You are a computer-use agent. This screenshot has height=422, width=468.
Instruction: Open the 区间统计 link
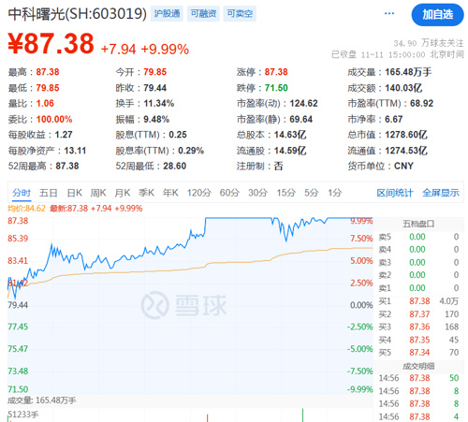click(x=395, y=193)
